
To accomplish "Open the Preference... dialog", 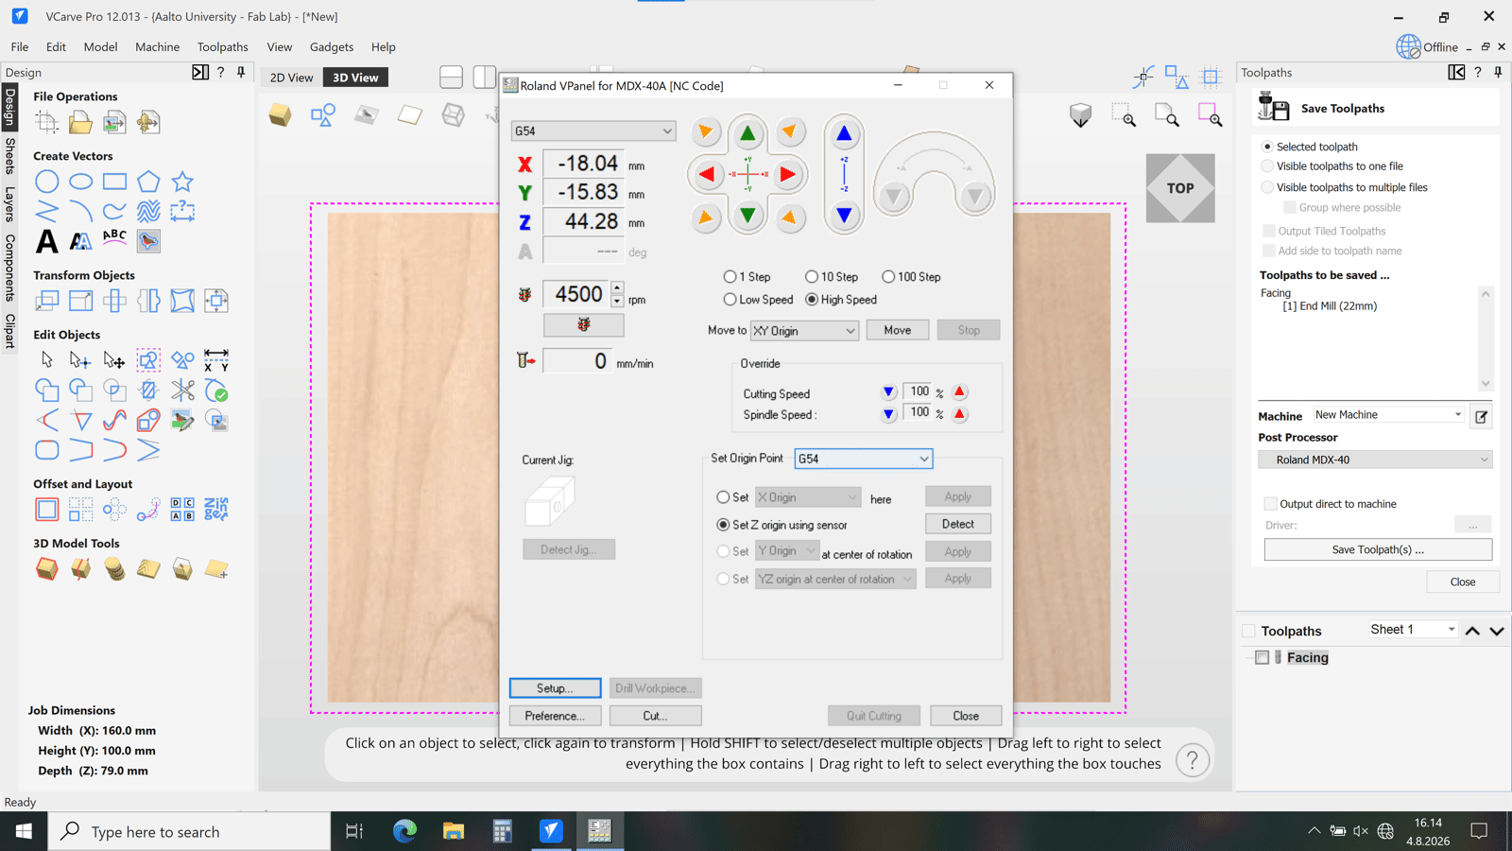I will [555, 716].
